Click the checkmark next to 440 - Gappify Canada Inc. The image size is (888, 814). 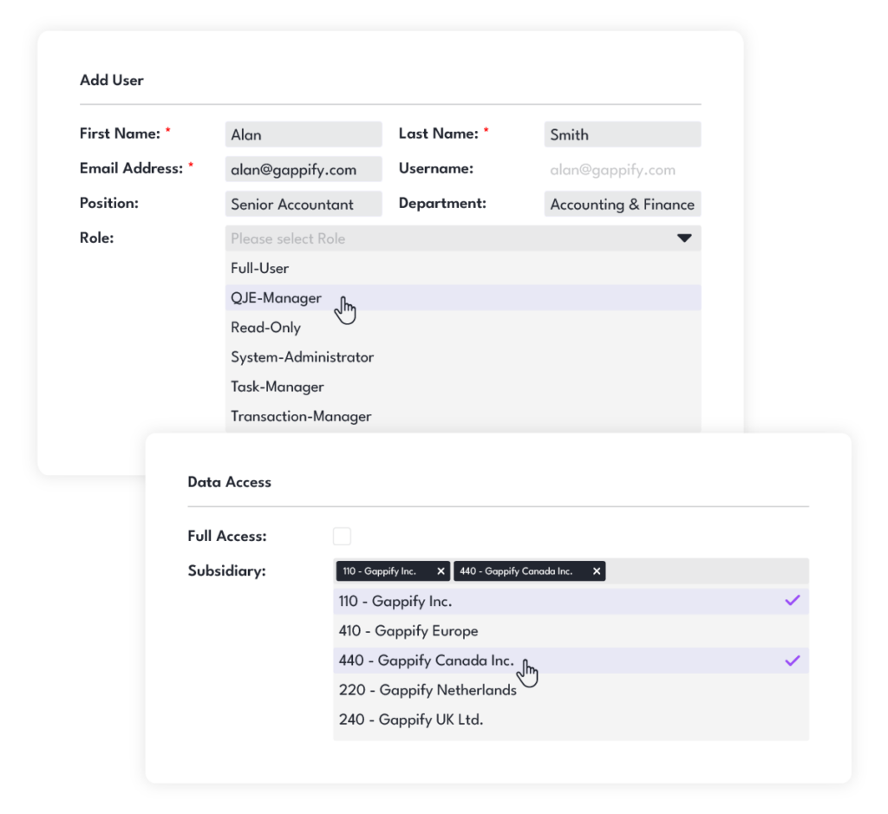pos(792,661)
